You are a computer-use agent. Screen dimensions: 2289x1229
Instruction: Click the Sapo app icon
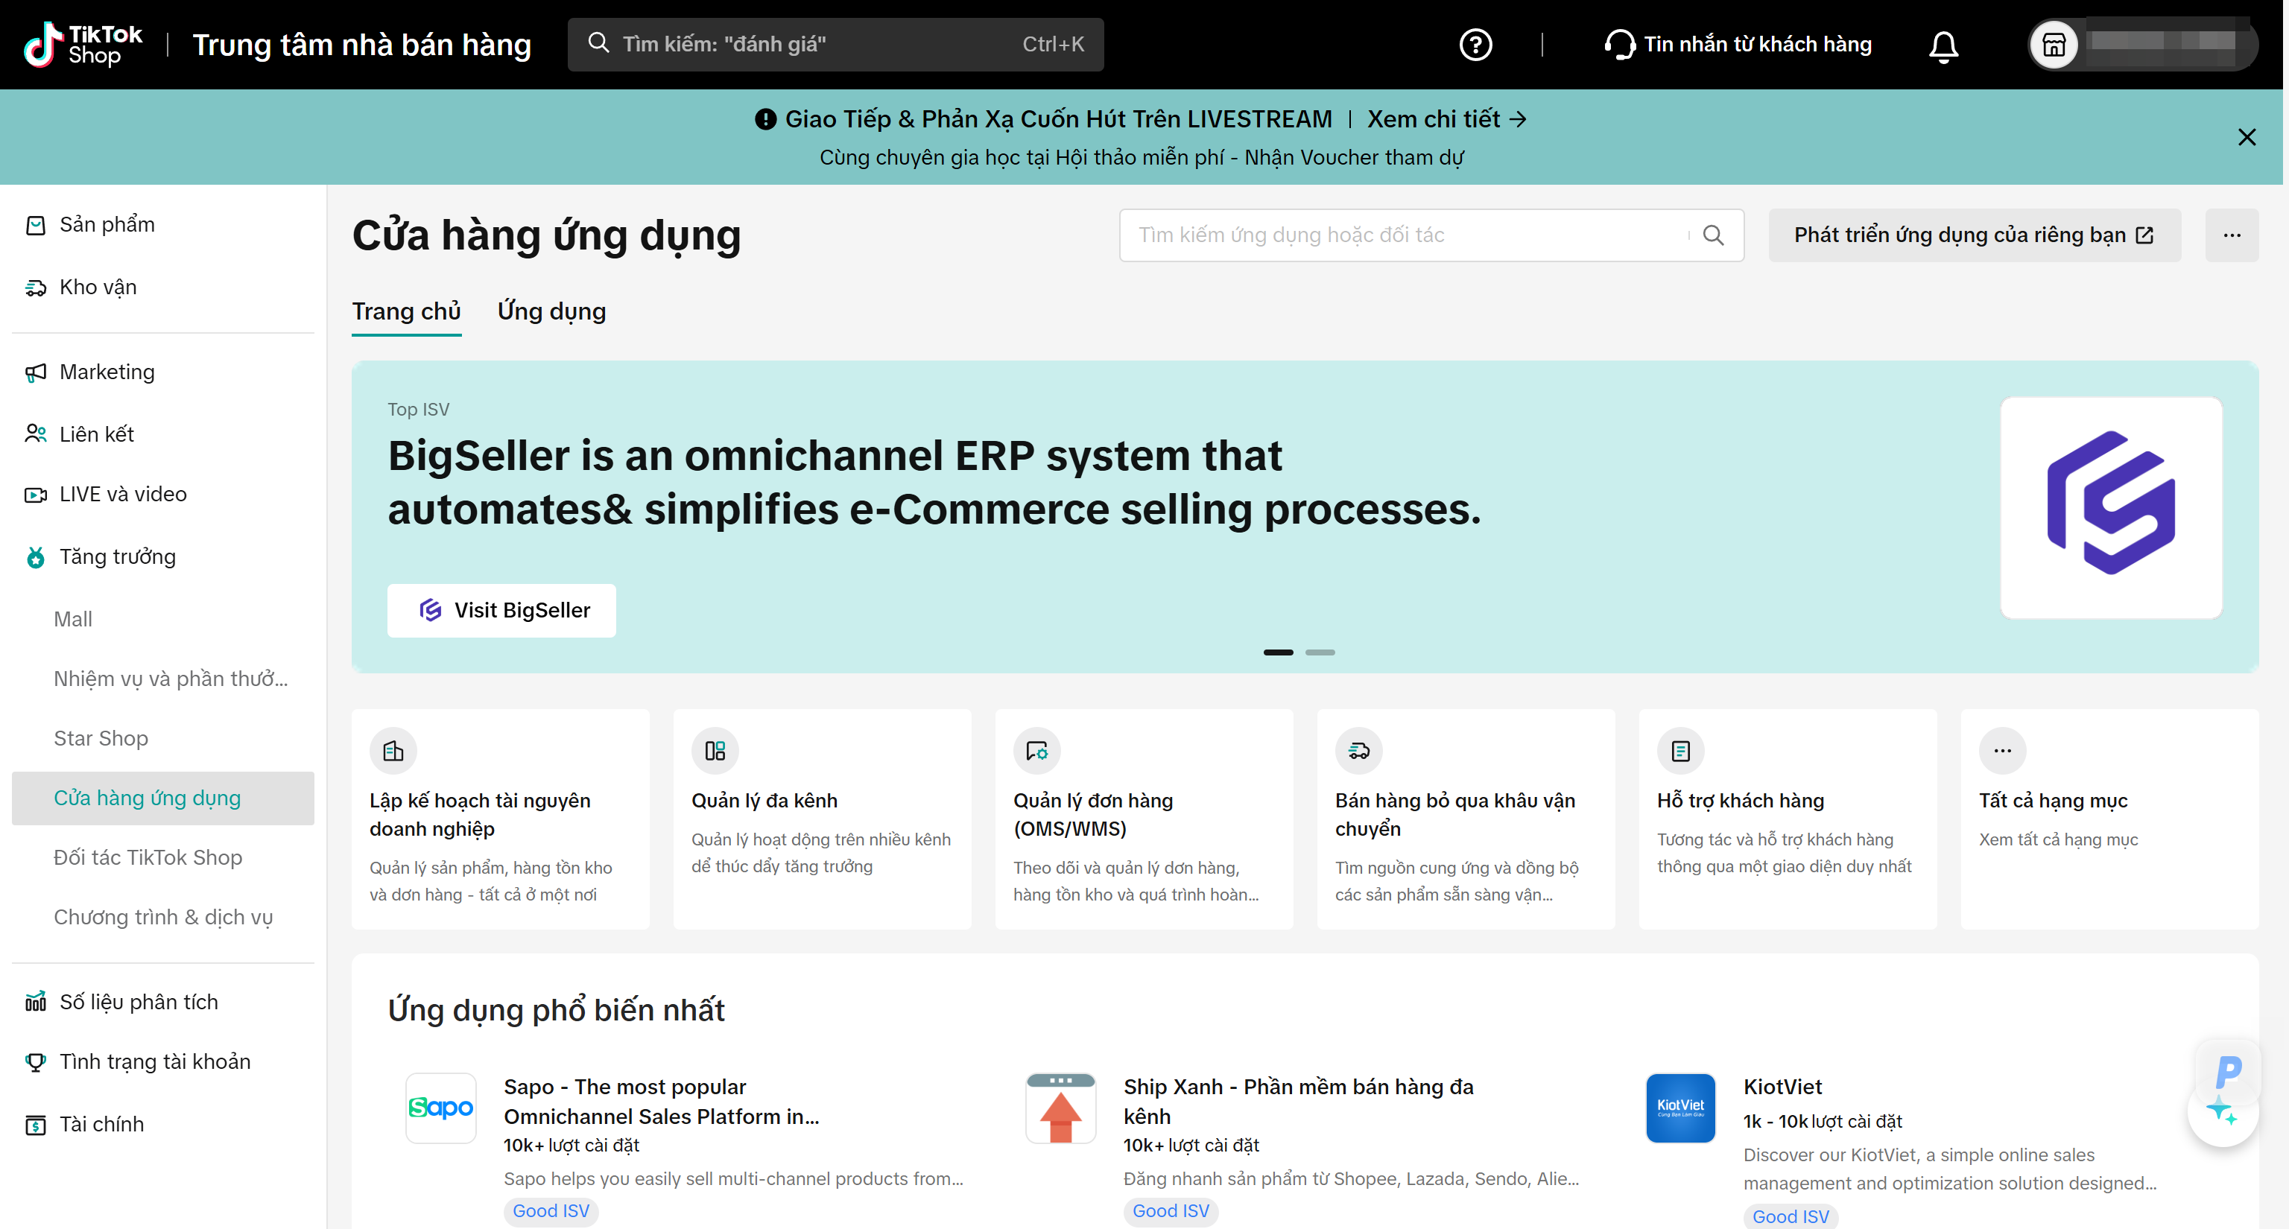[x=441, y=1108]
